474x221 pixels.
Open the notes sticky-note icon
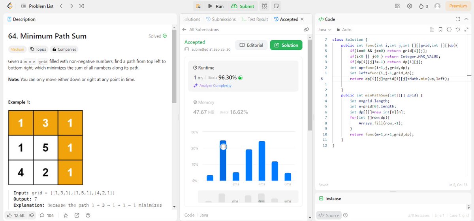pyautogui.click(x=276, y=6)
